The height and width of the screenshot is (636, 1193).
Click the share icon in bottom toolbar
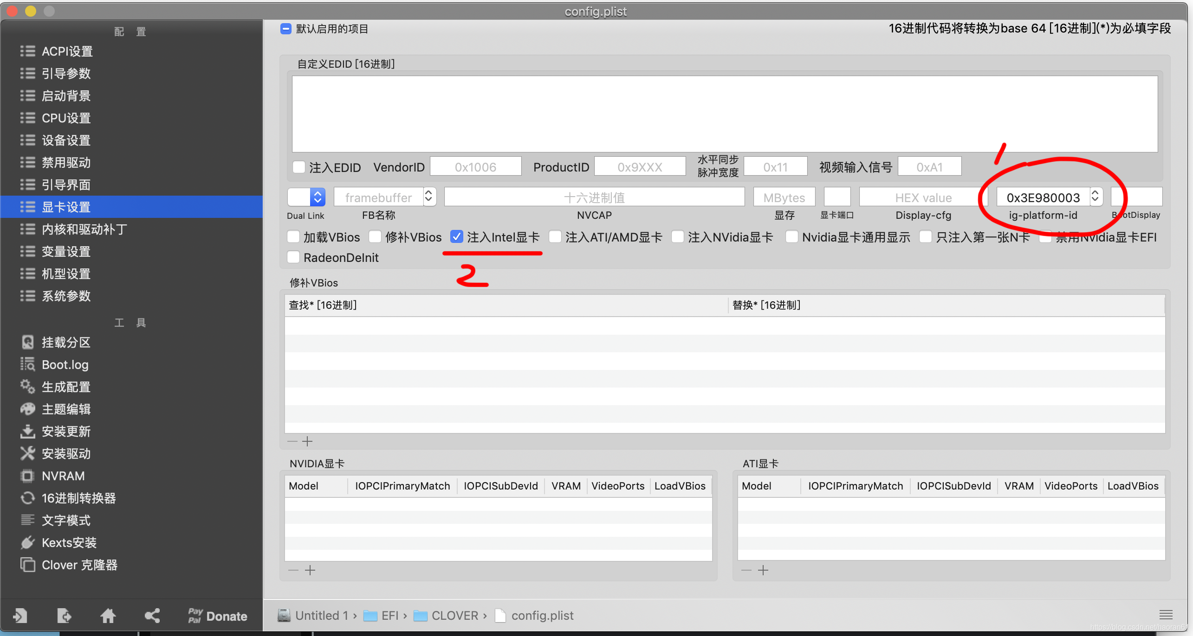tap(152, 616)
